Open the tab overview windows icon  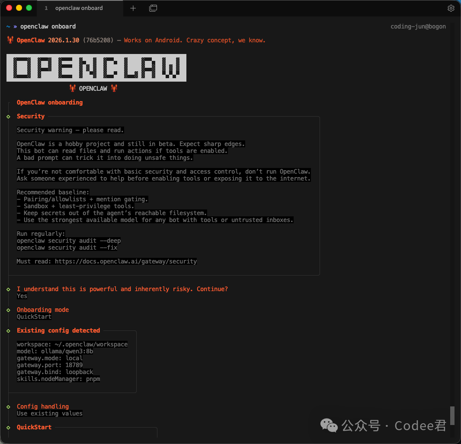pyautogui.click(x=153, y=8)
